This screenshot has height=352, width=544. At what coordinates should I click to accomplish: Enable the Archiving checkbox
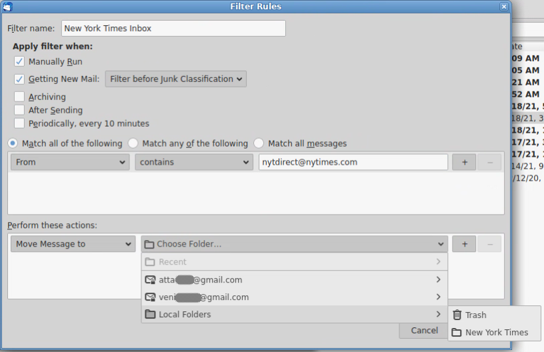pos(19,97)
